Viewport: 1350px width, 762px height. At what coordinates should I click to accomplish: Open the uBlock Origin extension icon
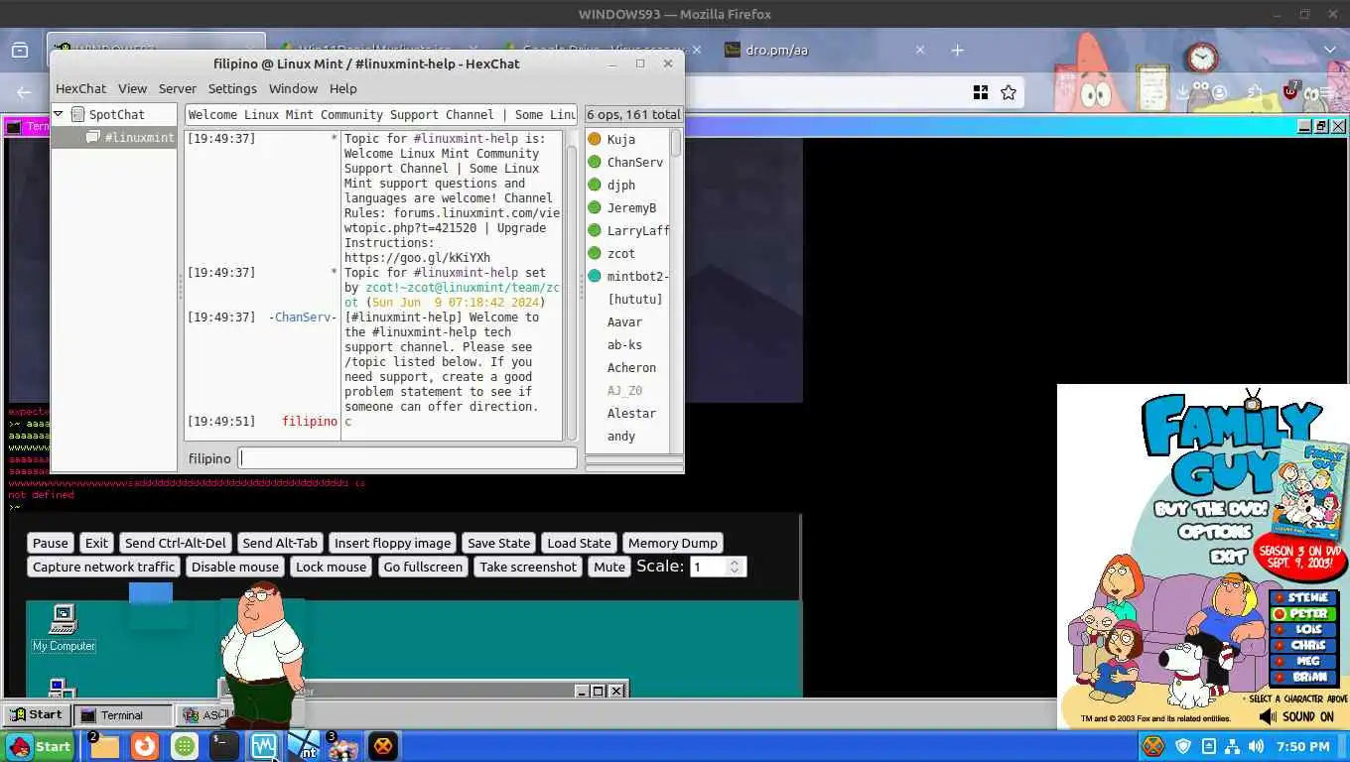pos(1290,91)
